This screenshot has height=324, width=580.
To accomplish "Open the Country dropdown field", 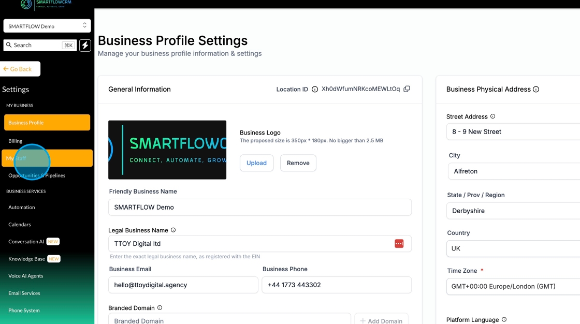I will [x=513, y=248].
